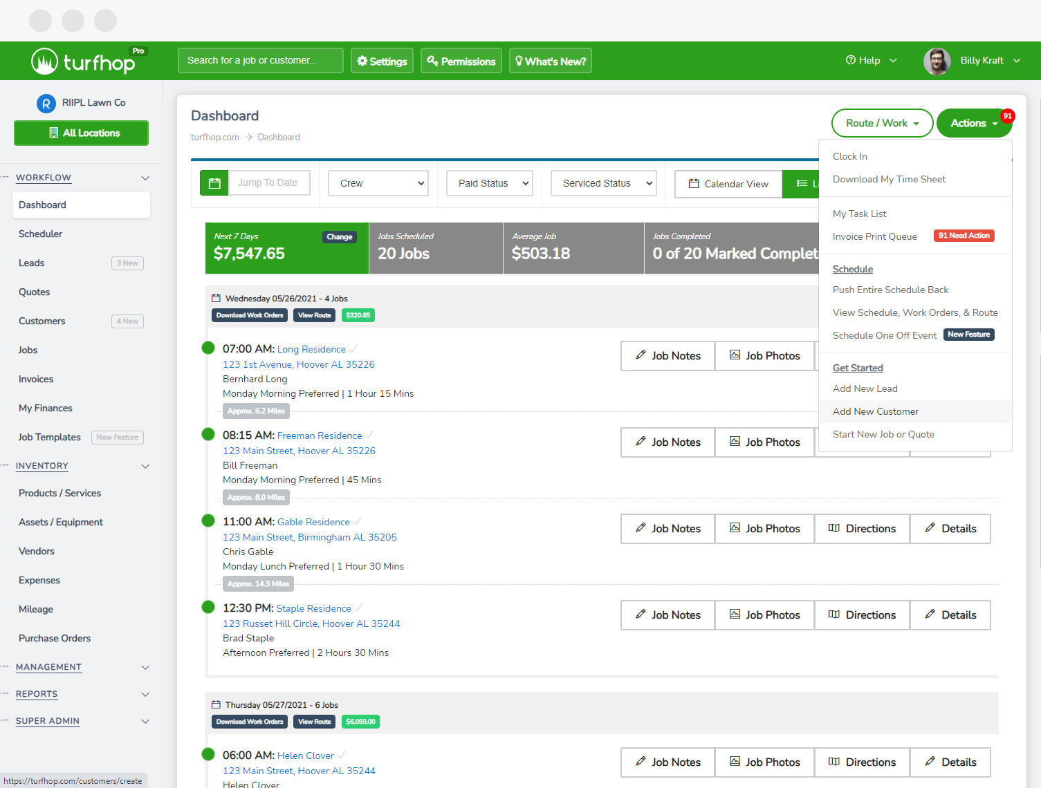Click the red 91 notification badge
This screenshot has height=788, width=1041.
click(x=1007, y=116)
